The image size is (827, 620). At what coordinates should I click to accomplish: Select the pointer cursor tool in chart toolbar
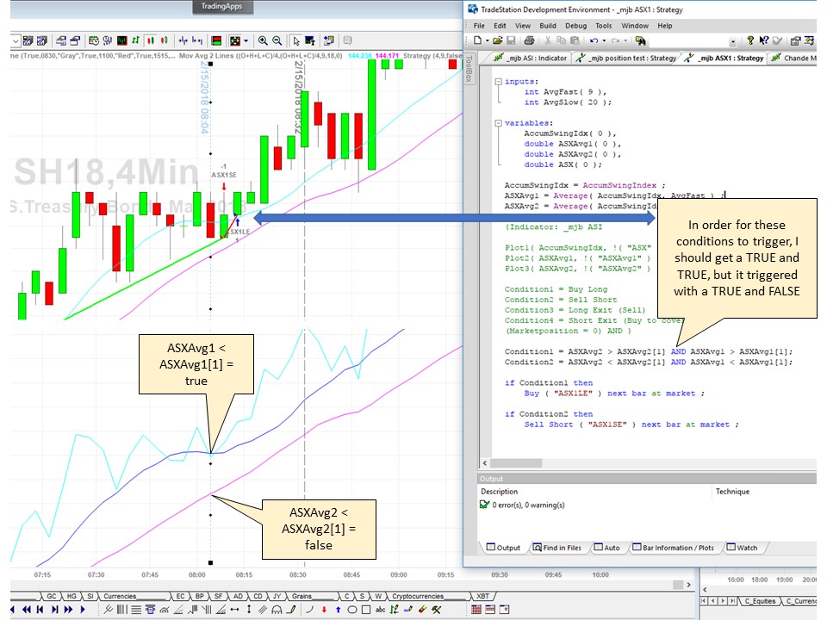[295, 40]
